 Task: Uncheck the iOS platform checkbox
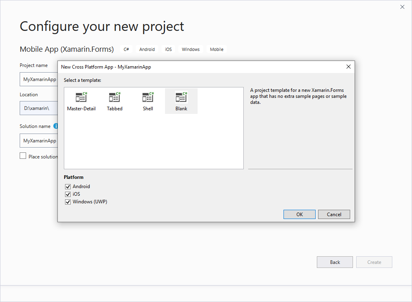click(x=68, y=194)
